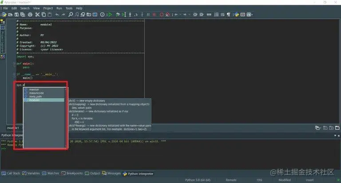
Task: Select 'maxsize' in the completion list
Action: (44, 89)
